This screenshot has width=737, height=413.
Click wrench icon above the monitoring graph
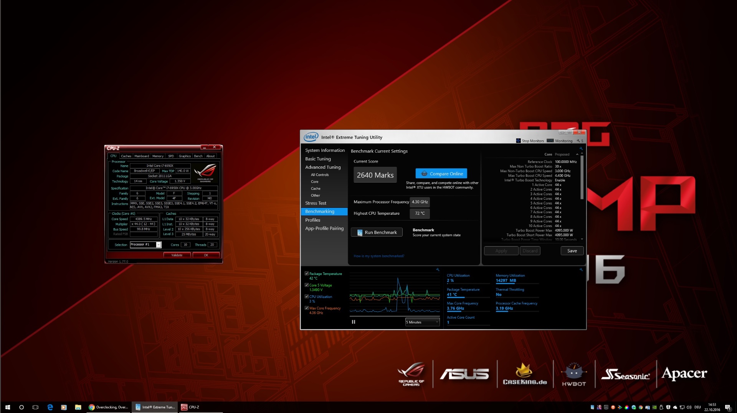tap(438, 270)
